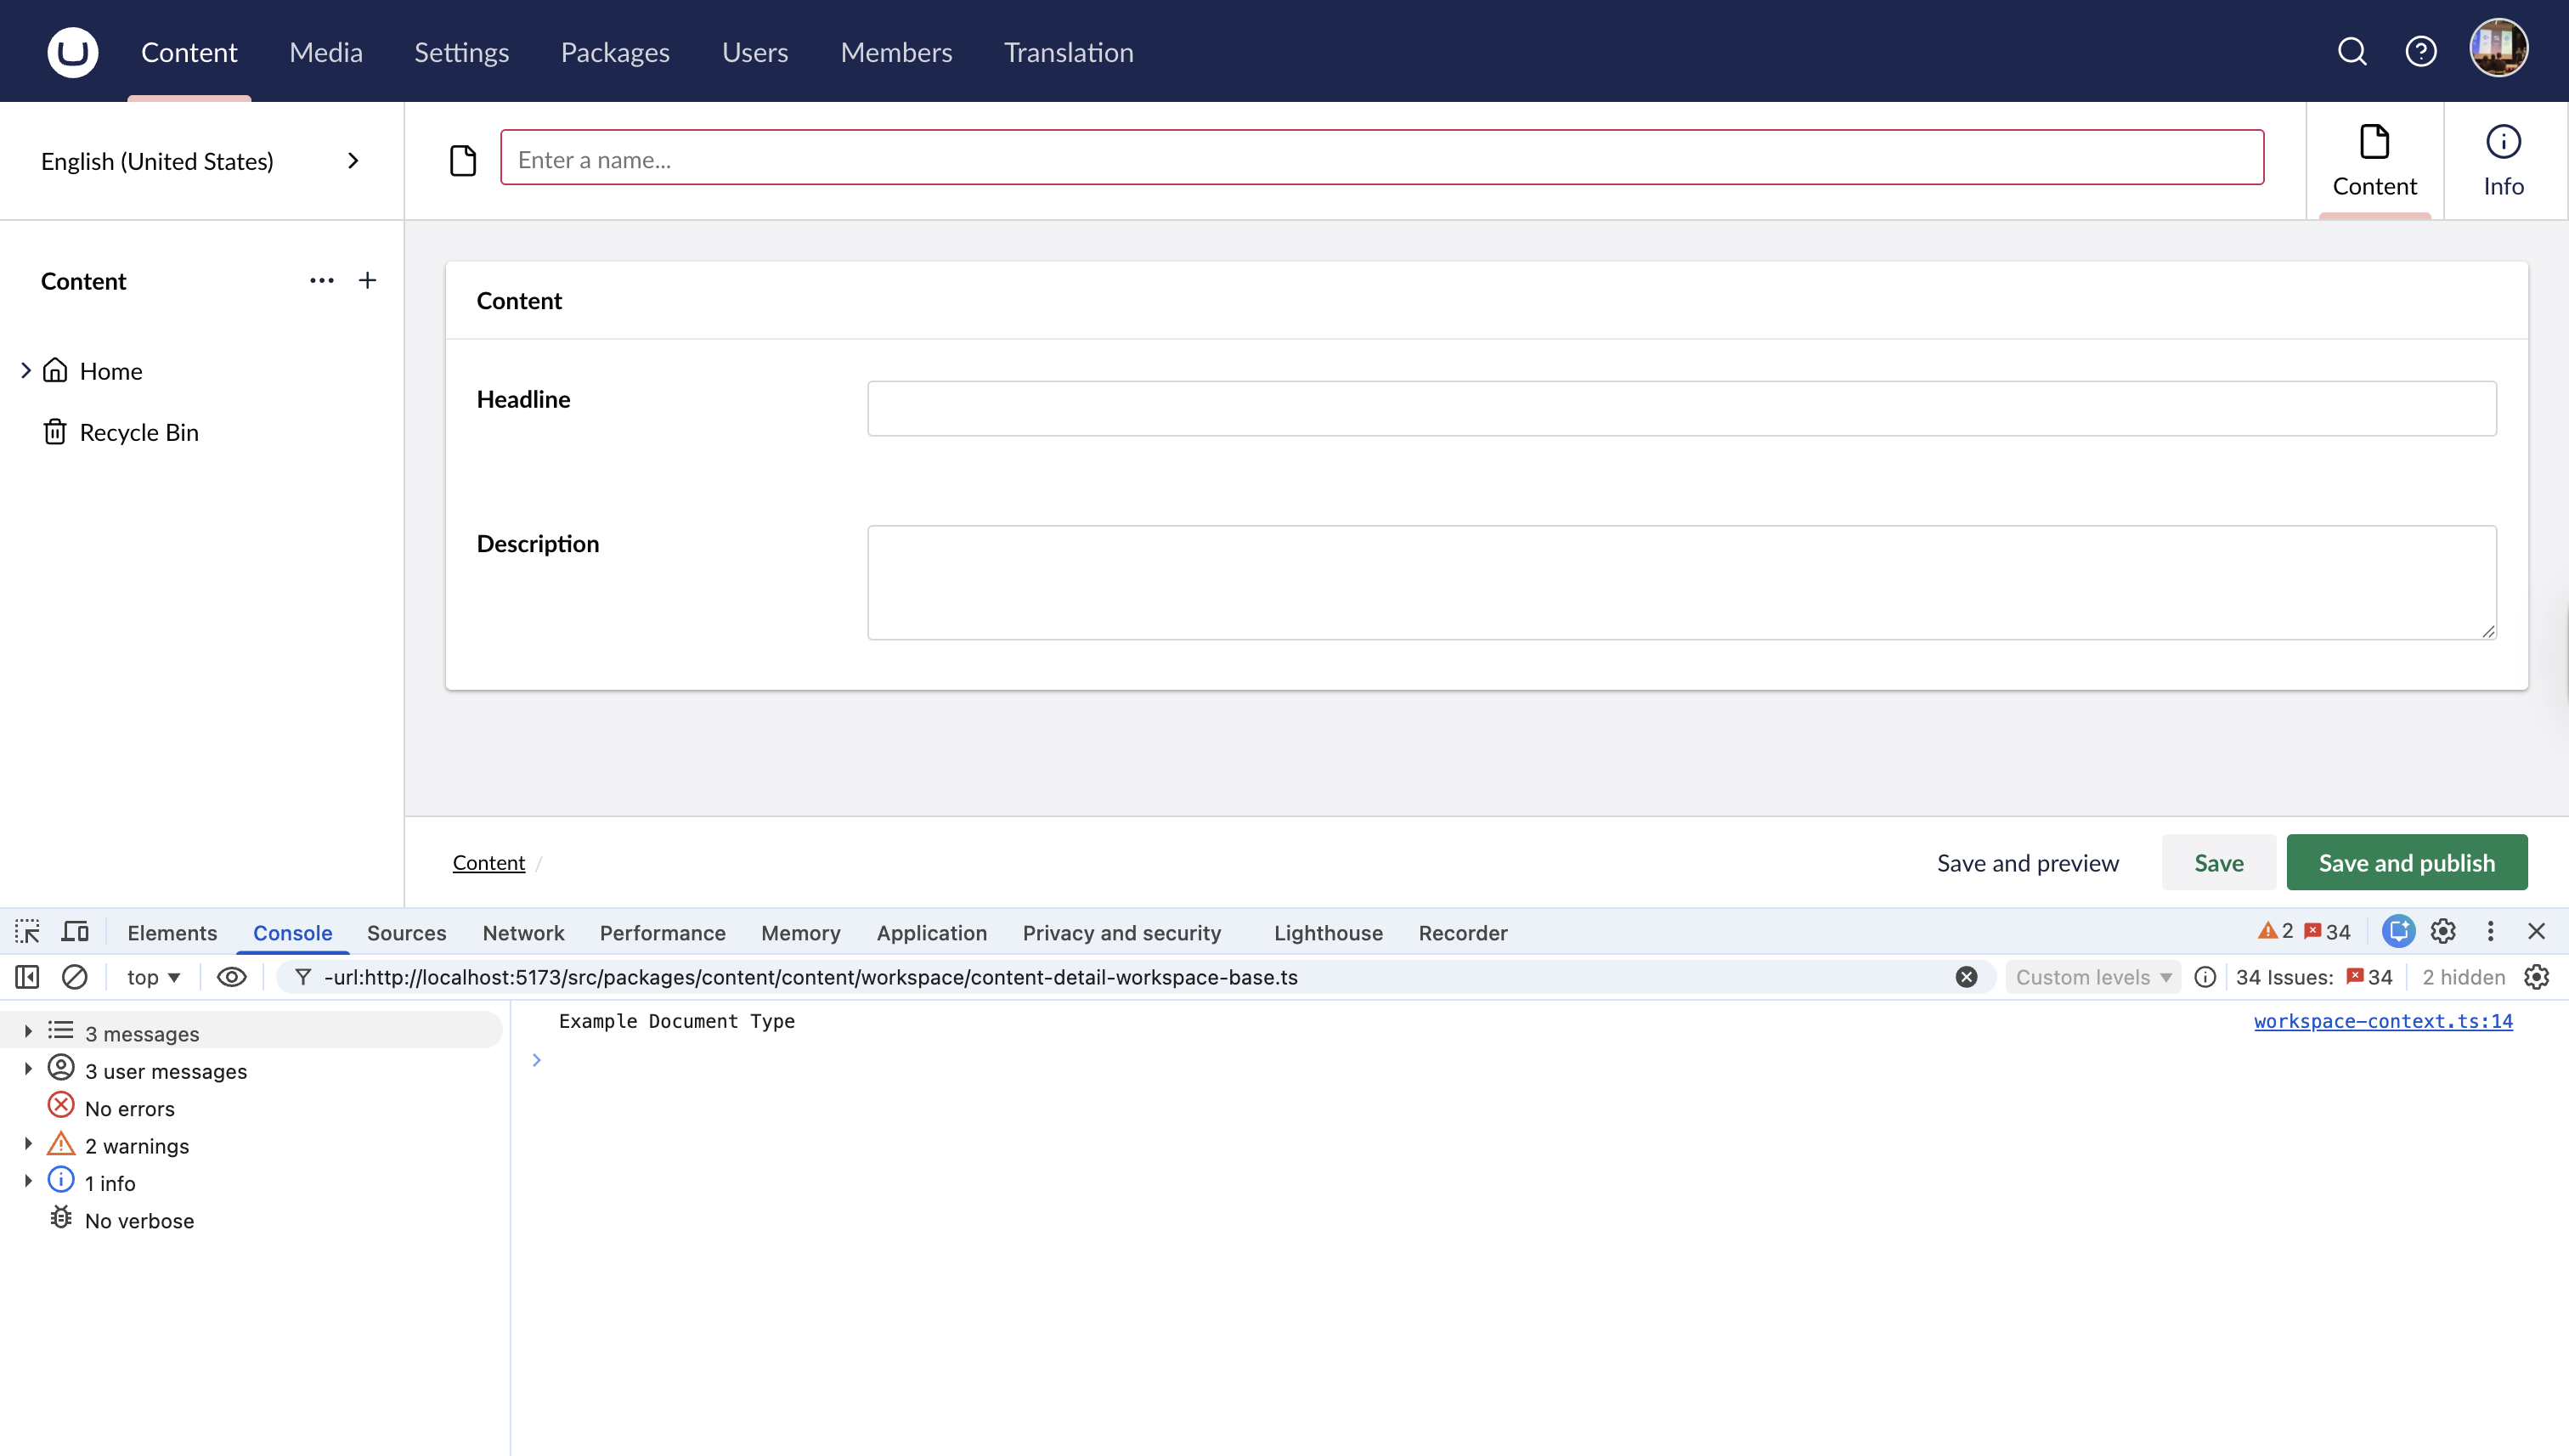This screenshot has height=1456, width=2569.
Task: Open help via question mark icon
Action: pos(2421,51)
